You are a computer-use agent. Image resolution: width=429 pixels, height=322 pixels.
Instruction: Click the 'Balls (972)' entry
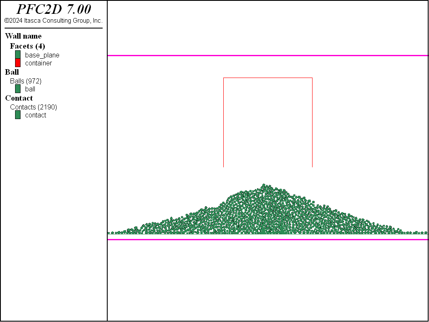pos(26,81)
